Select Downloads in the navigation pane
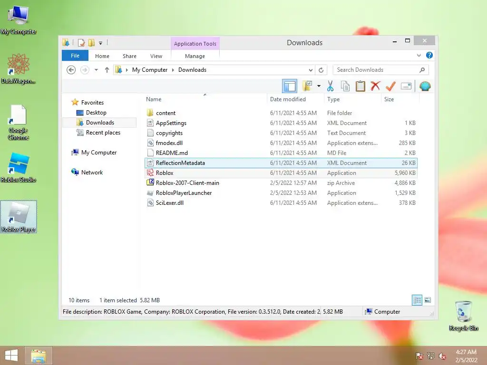 pos(100,123)
